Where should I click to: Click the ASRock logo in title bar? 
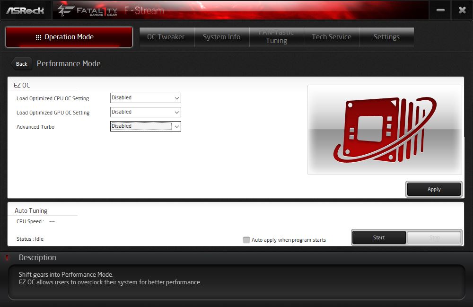(x=26, y=10)
